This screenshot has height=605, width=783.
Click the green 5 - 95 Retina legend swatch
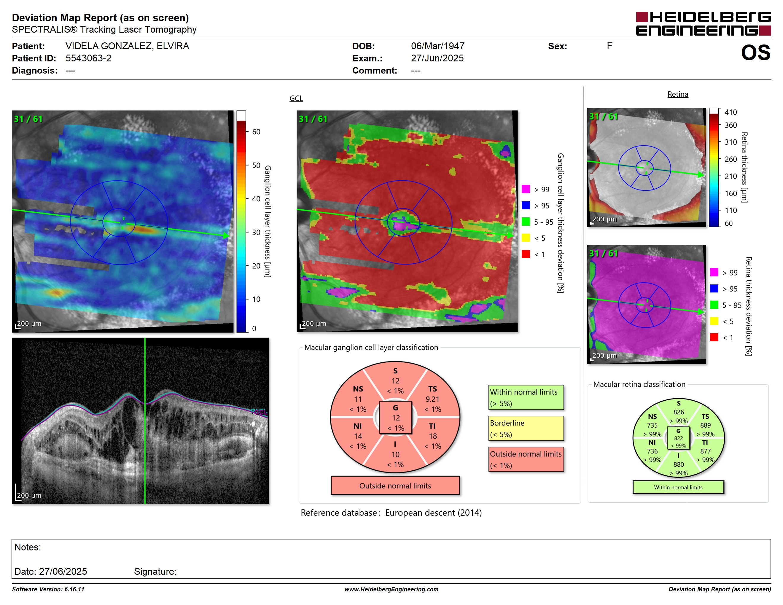(714, 305)
